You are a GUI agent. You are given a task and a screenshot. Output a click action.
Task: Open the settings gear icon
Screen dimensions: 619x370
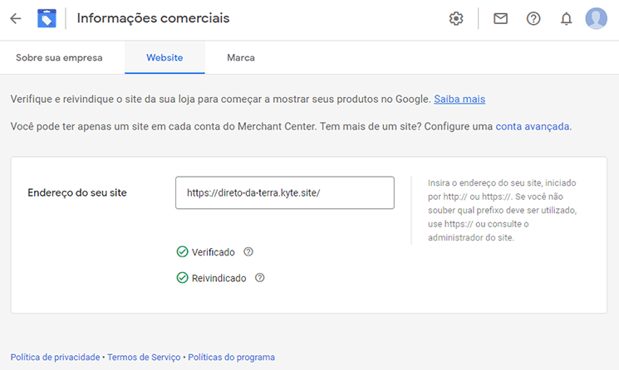click(x=456, y=18)
